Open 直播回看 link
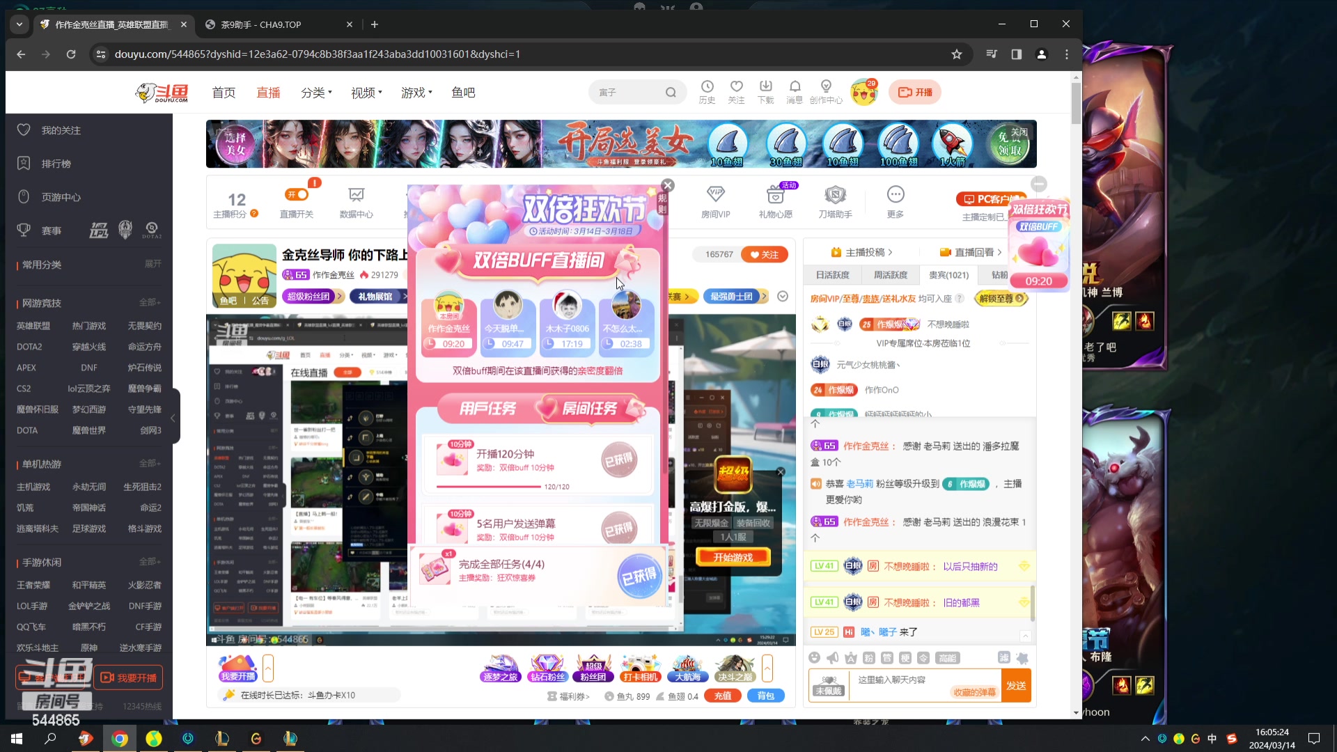Screen dimensions: 1337x752 point(970,252)
